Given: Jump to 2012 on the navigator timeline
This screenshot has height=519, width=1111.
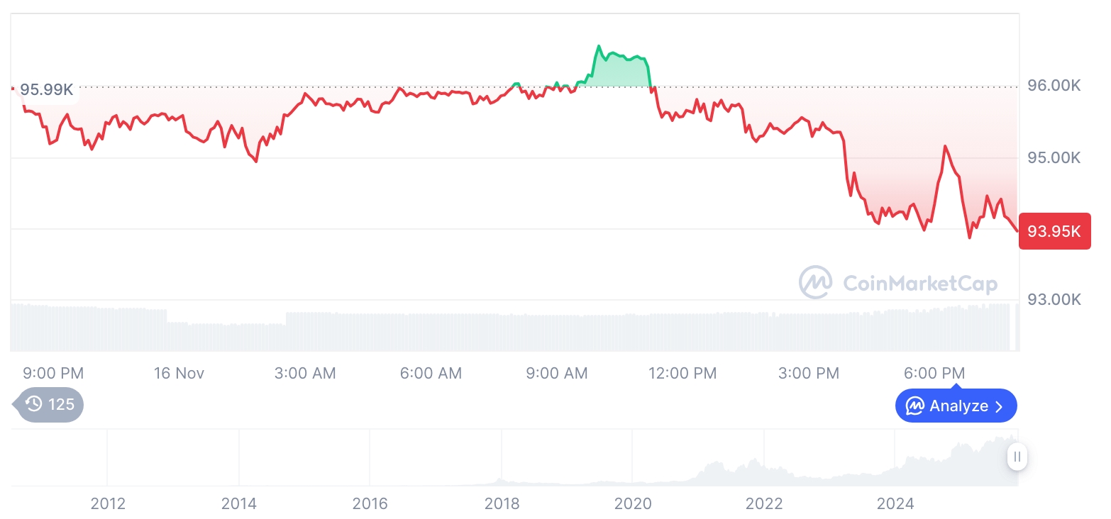Looking at the screenshot, I should pos(108,504).
